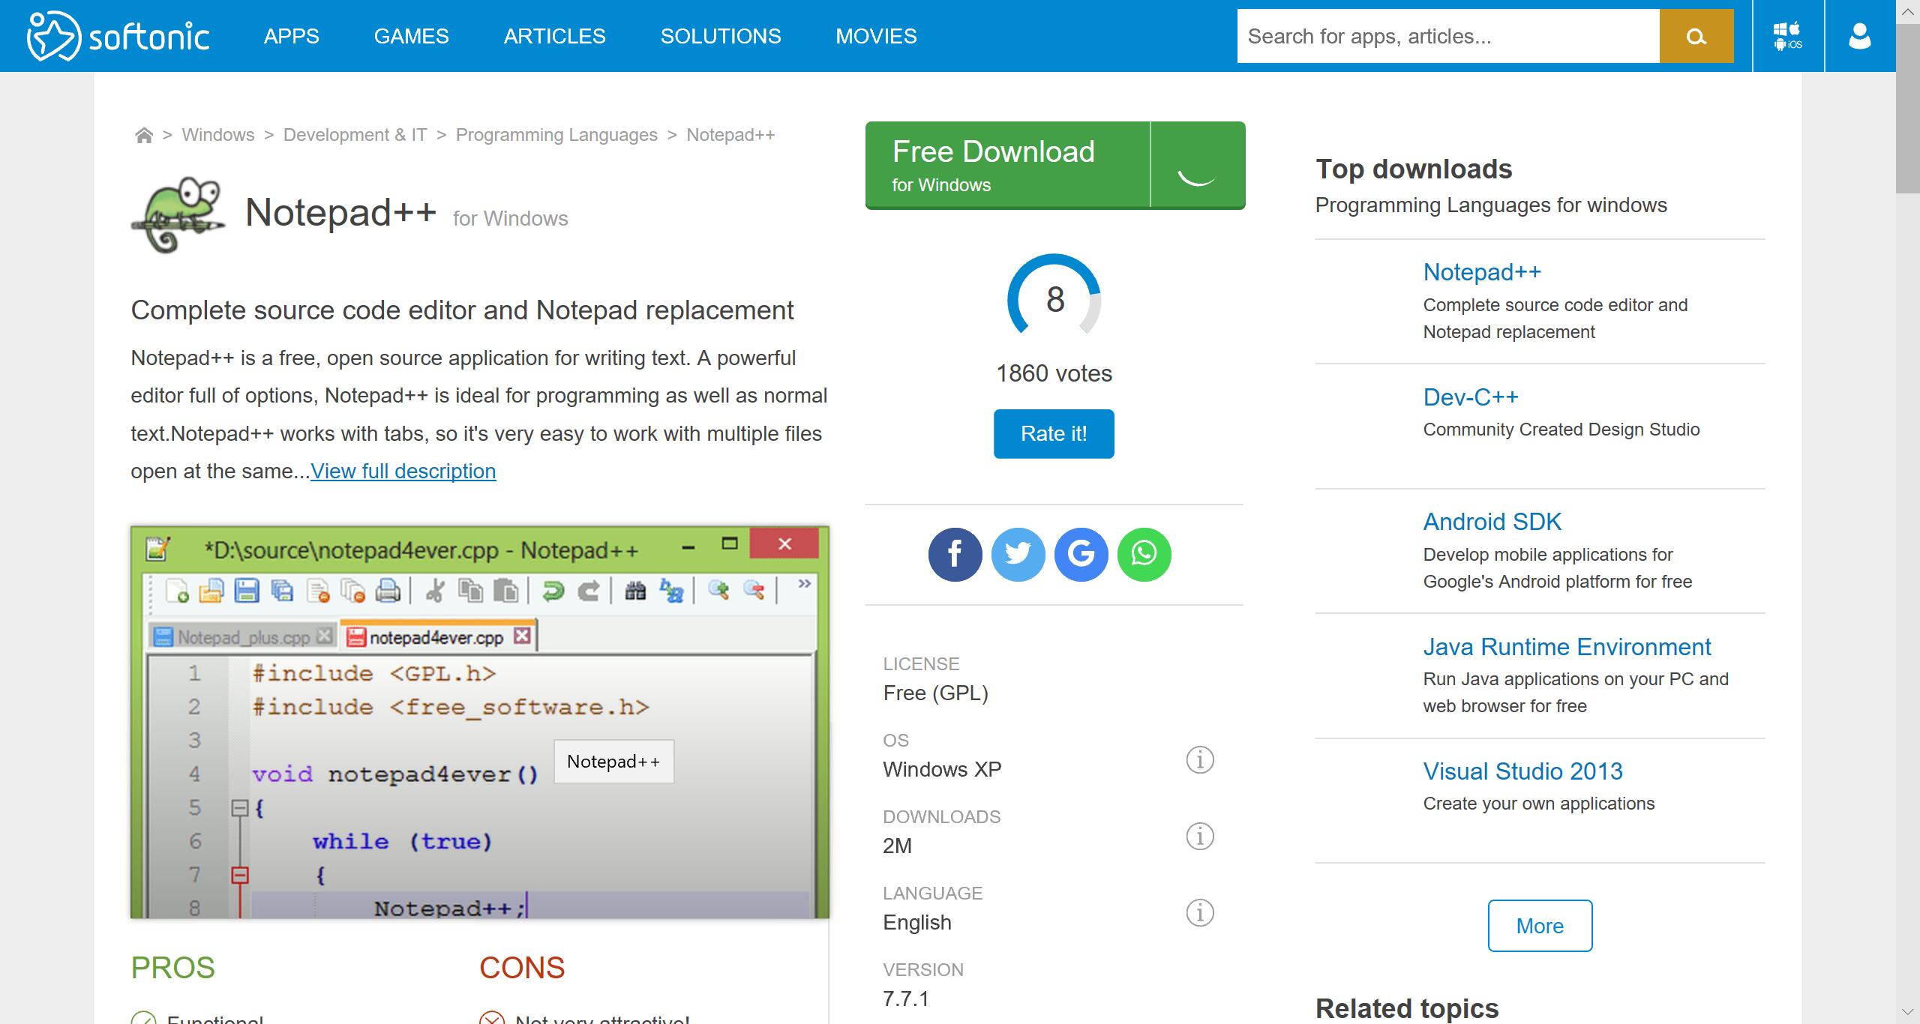Open Notepad++ in Top downloads
The width and height of the screenshot is (1920, 1024).
click(x=1482, y=271)
